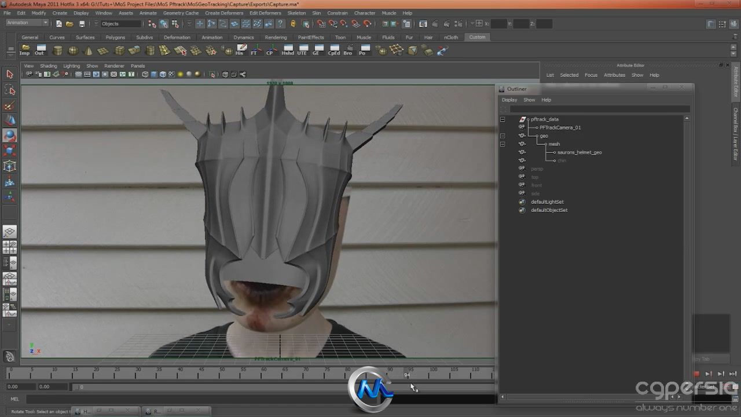Click the open scene folder icon
Screen dimensions: 741x417
point(69,24)
